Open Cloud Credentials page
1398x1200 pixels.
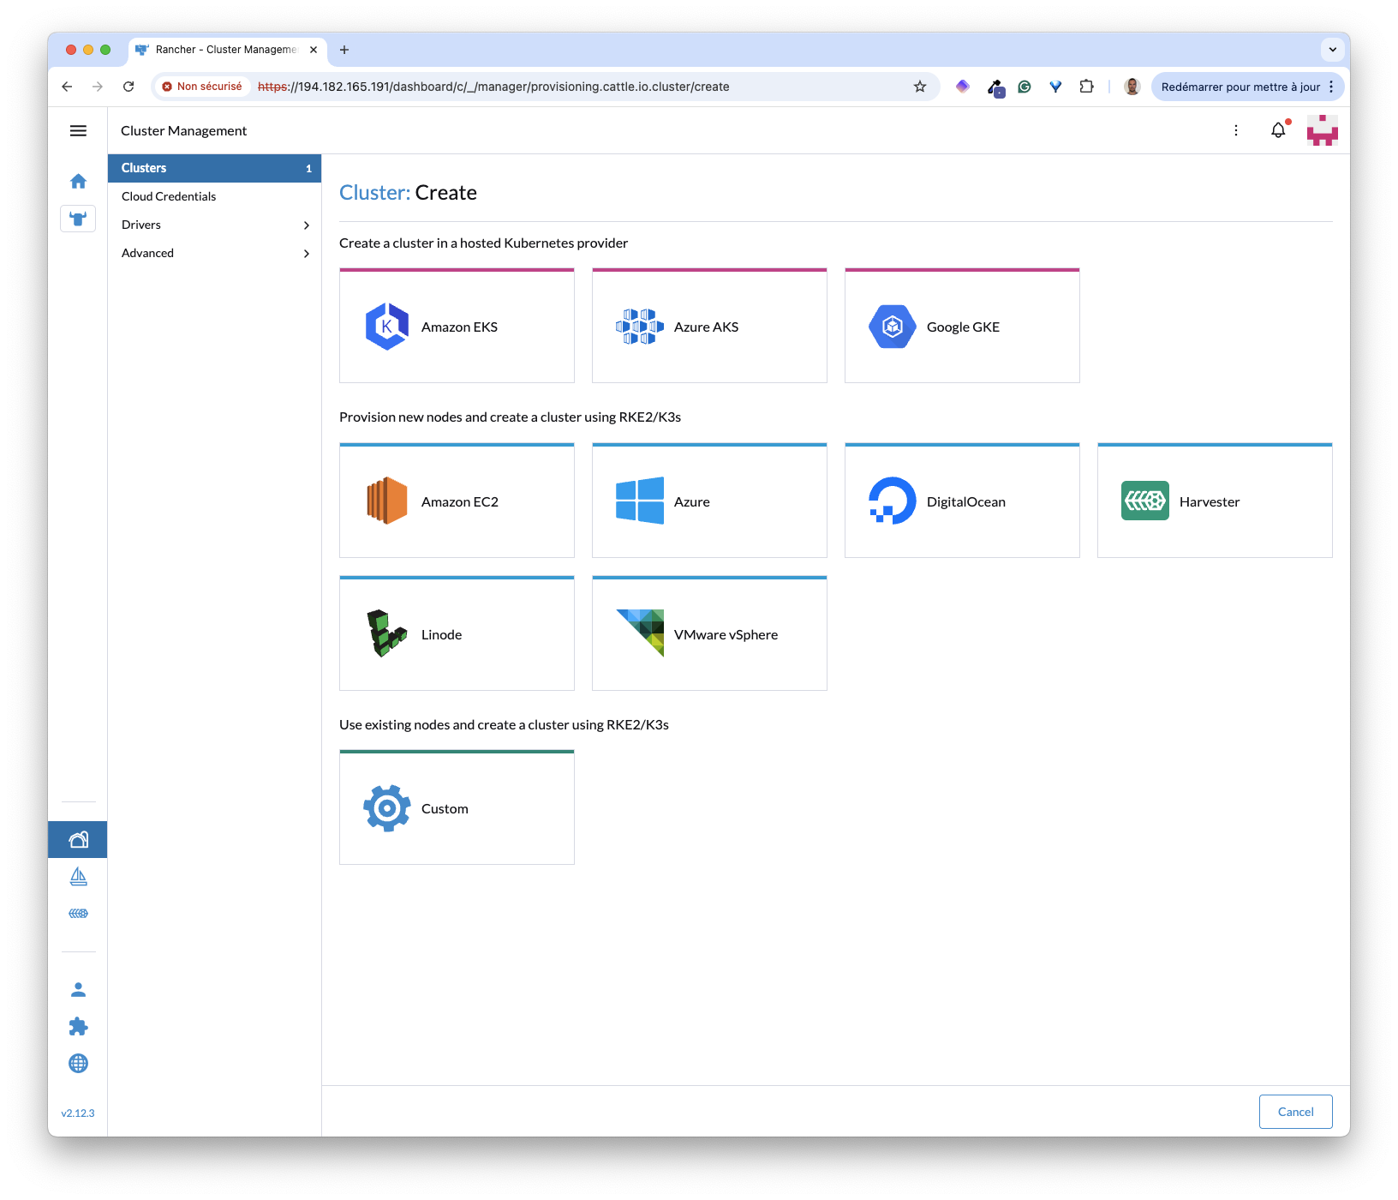[x=169, y=196]
